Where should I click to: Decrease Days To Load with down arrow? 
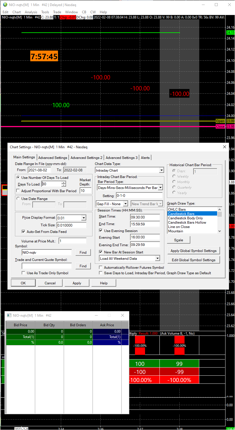[x=63, y=186]
